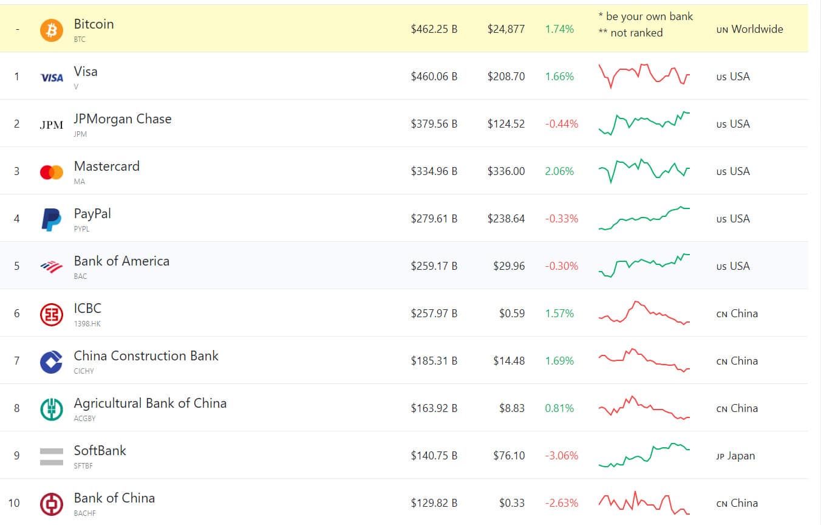This screenshot has width=821, height=525.
Task: Open the JPMorgan Chase company link
Action: [123, 118]
